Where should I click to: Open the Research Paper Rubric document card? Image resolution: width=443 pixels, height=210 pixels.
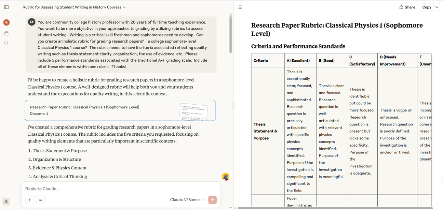[120, 110]
